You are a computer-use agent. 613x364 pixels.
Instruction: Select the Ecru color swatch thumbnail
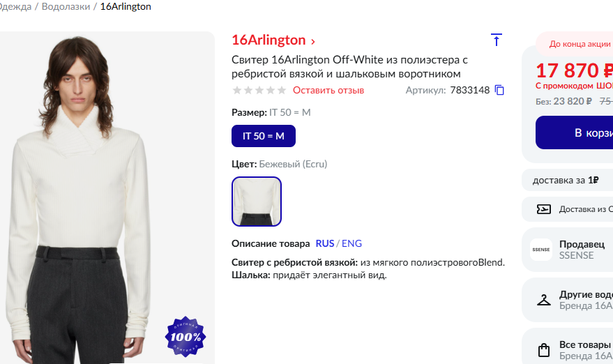click(257, 202)
